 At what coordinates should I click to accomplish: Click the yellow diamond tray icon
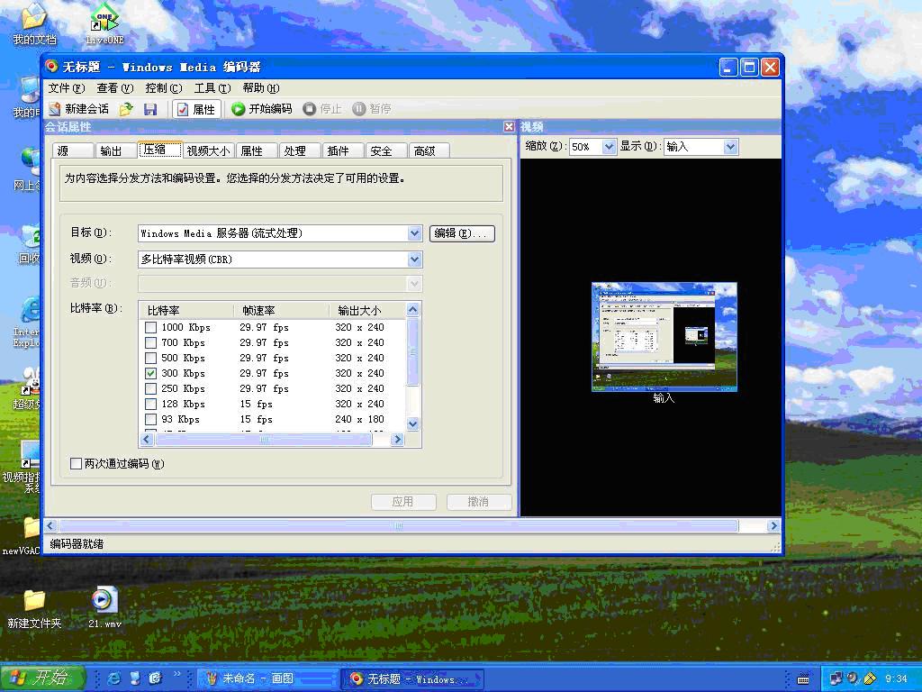point(870,678)
